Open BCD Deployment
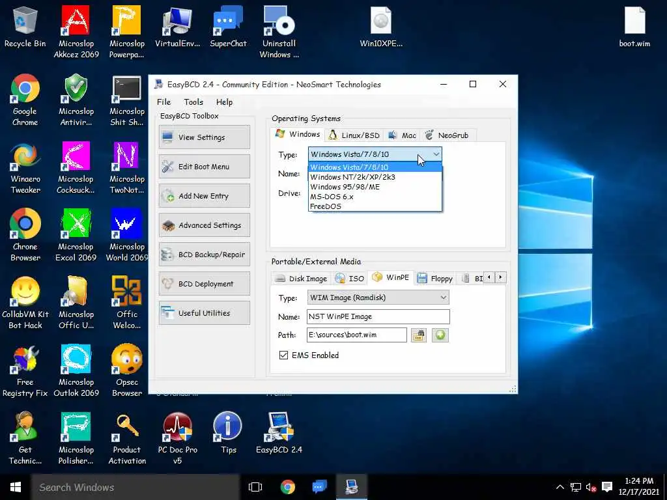The image size is (667, 500). [204, 284]
